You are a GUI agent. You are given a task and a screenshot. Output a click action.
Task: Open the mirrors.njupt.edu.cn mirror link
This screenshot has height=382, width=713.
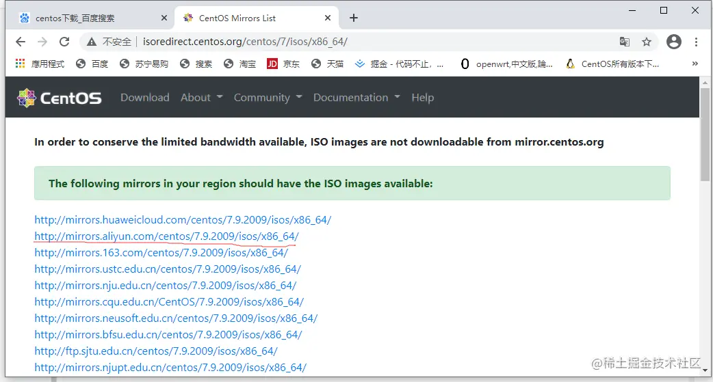coord(170,368)
